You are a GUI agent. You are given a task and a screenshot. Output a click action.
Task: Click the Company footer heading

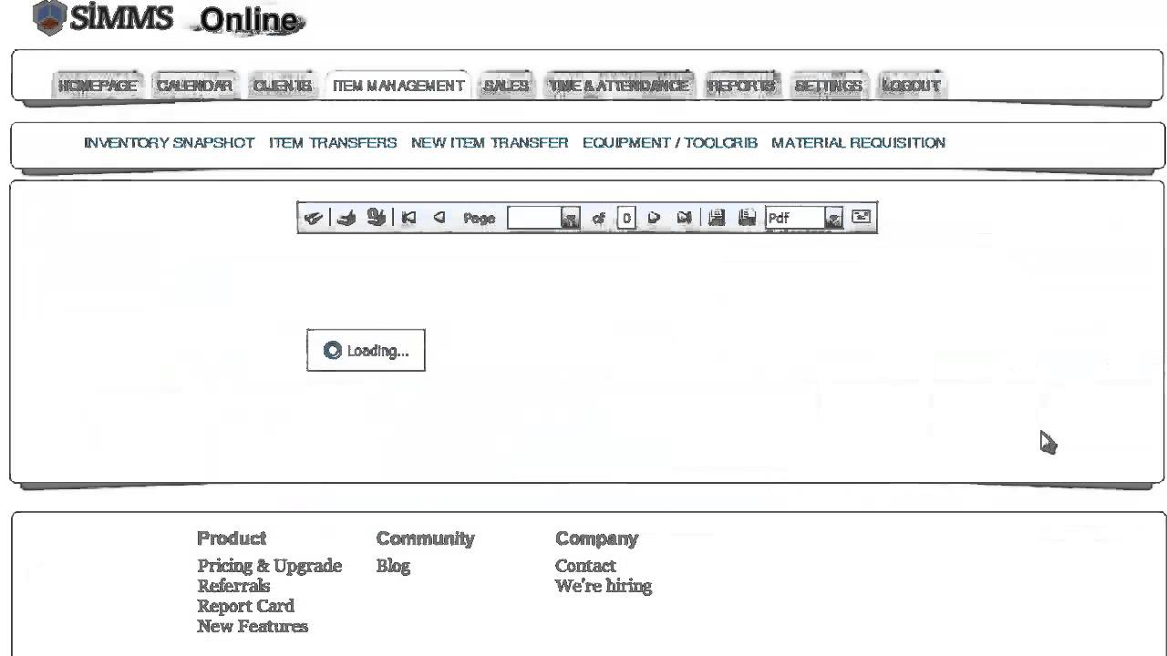click(x=596, y=538)
